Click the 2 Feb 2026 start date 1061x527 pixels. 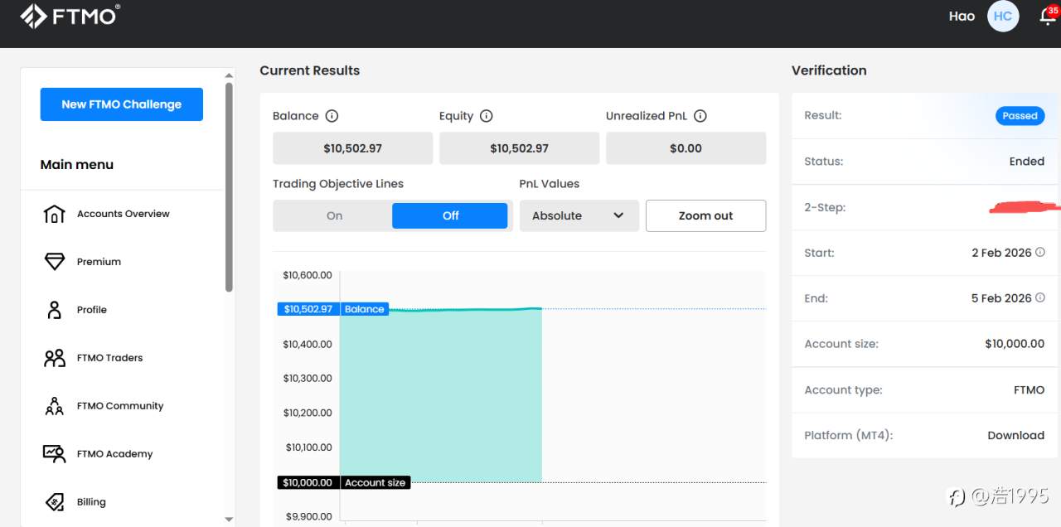pos(1001,253)
